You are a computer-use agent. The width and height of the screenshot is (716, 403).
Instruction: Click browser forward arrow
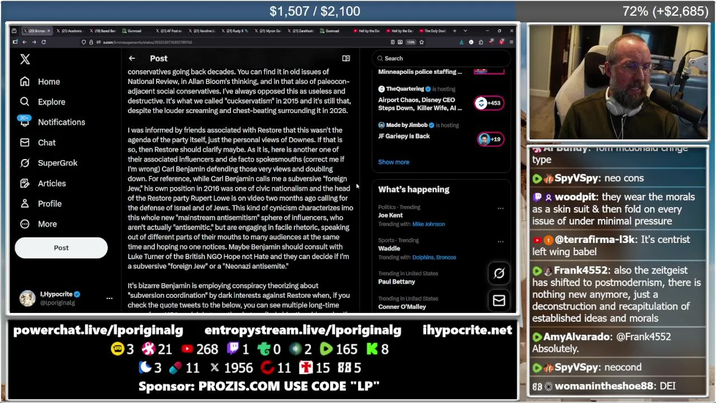pos(34,42)
